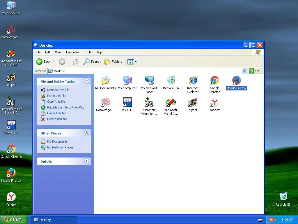Collapse File and Folder Tasks panel
This screenshot has height=224, width=298.
tap(86, 81)
